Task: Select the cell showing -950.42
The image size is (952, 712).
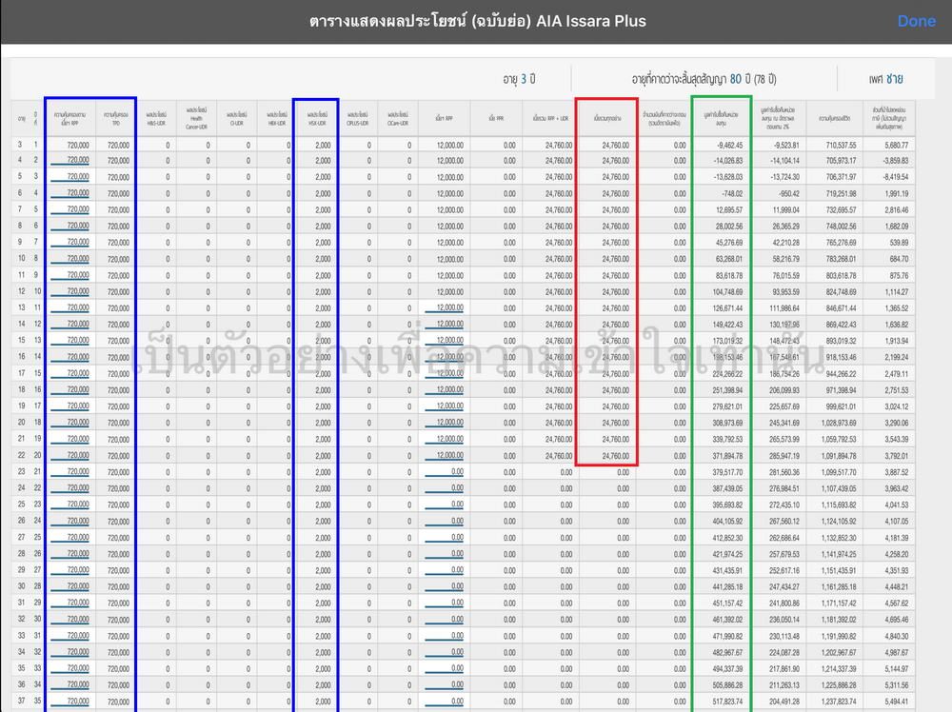Action: tap(789, 193)
